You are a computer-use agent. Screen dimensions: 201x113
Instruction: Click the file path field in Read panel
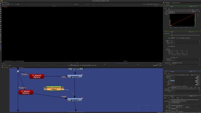[185, 100]
